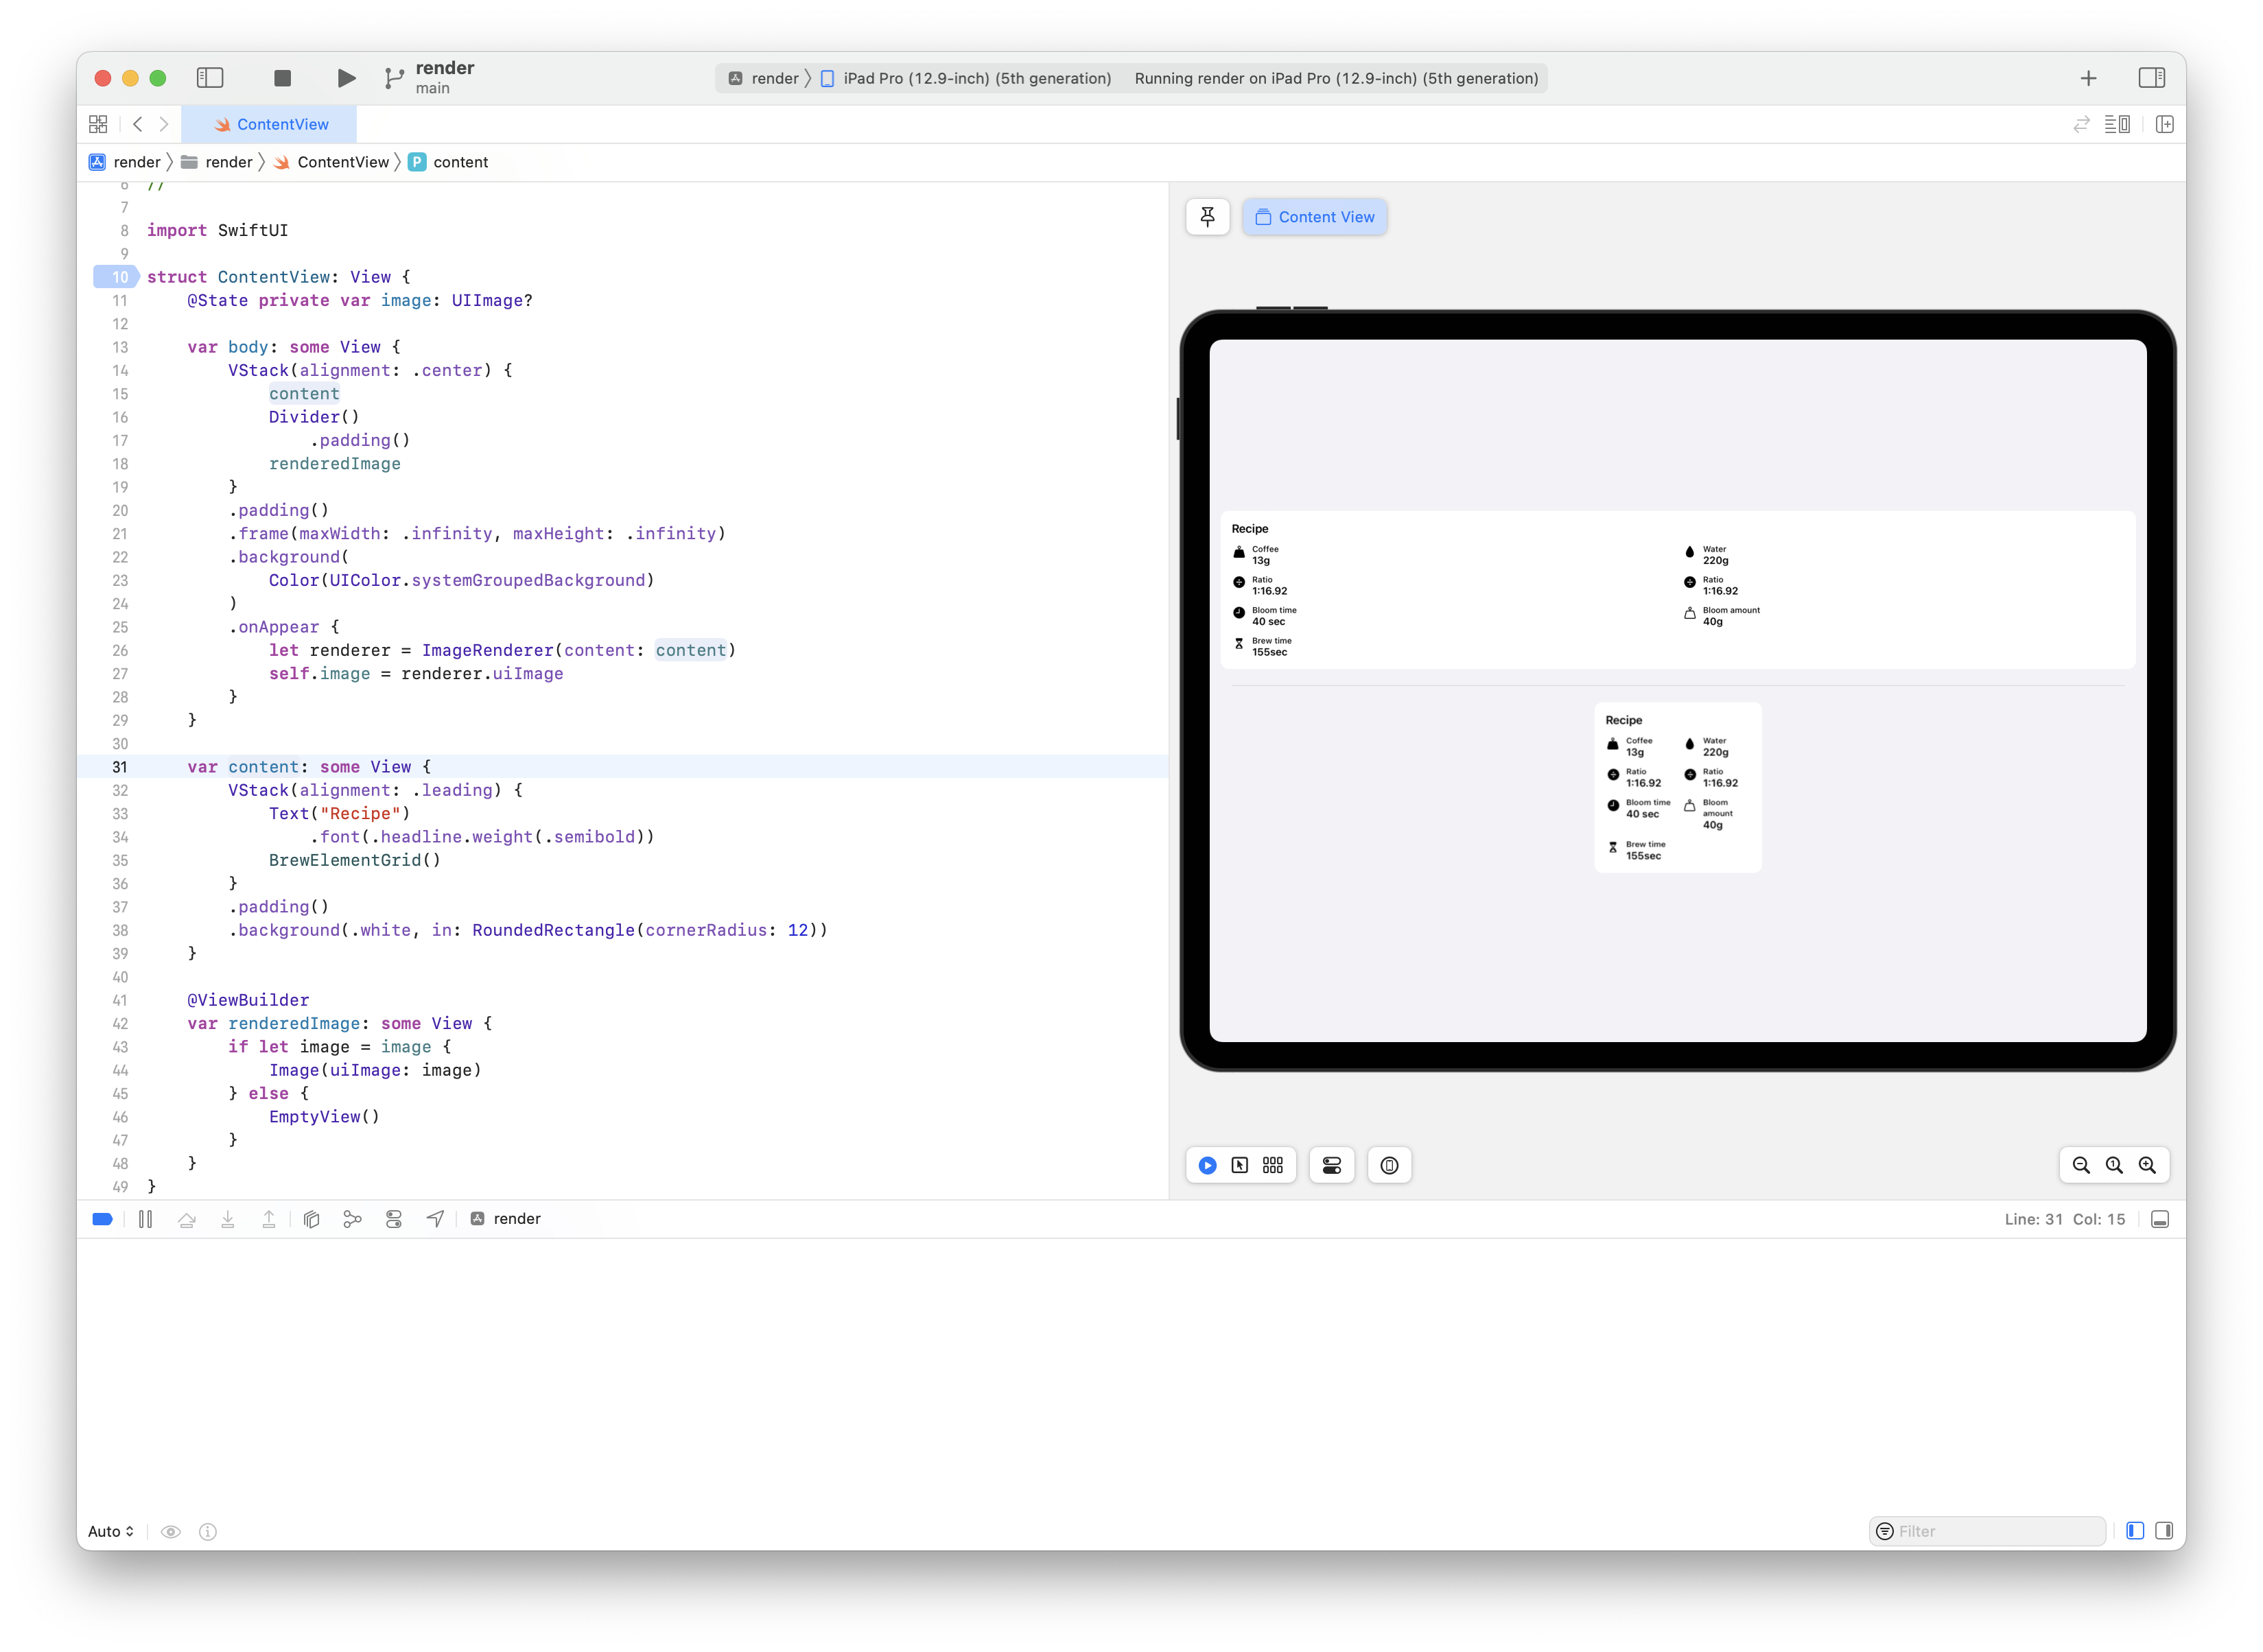
Task: Select the ContentView editor tab
Action: [x=270, y=124]
